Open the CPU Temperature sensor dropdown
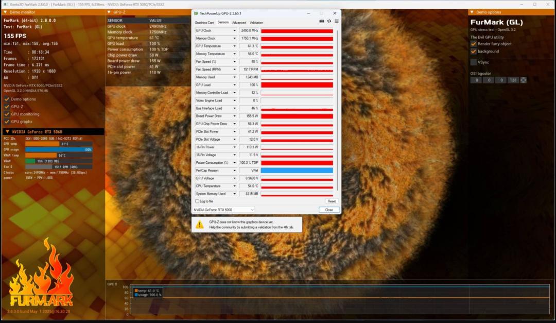 234,186
